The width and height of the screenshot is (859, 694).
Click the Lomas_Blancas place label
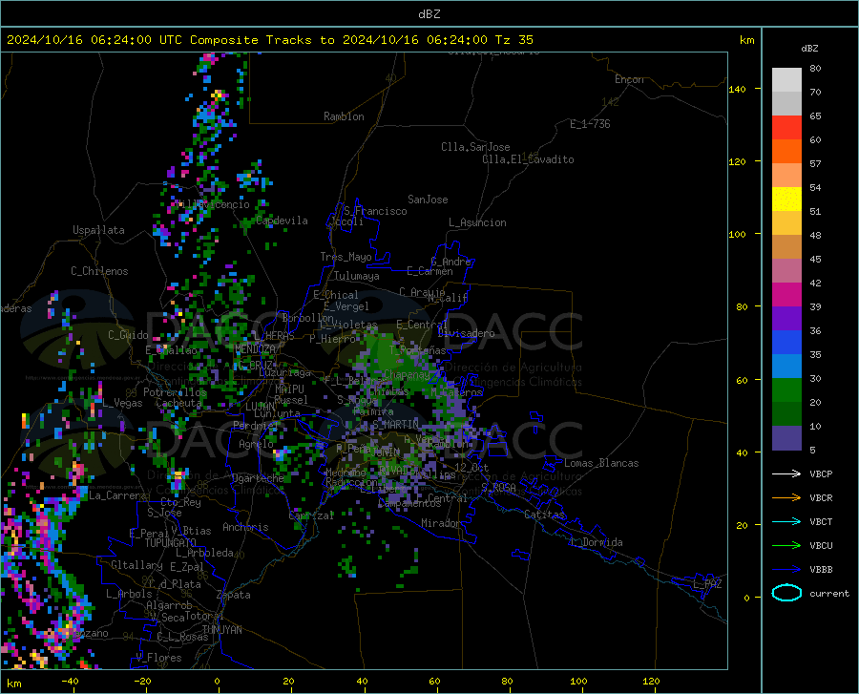click(601, 463)
